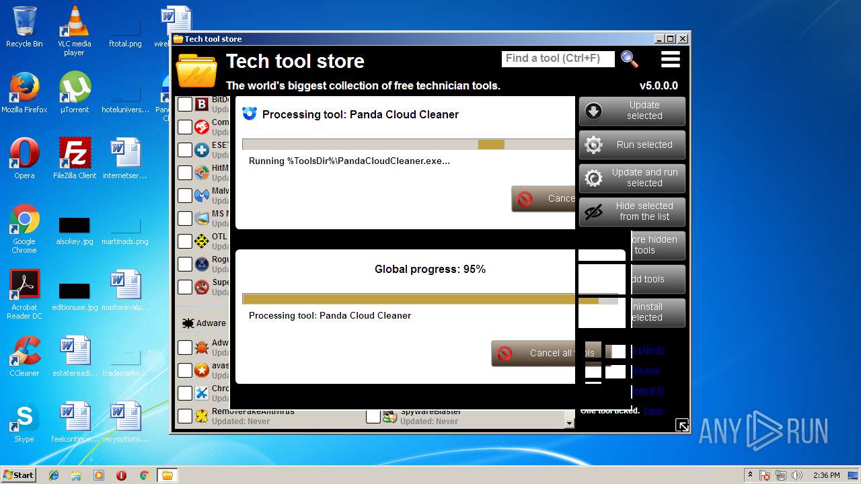This screenshot has width=861, height=484.
Task: Click the MS M... tool icon
Action: tap(202, 218)
